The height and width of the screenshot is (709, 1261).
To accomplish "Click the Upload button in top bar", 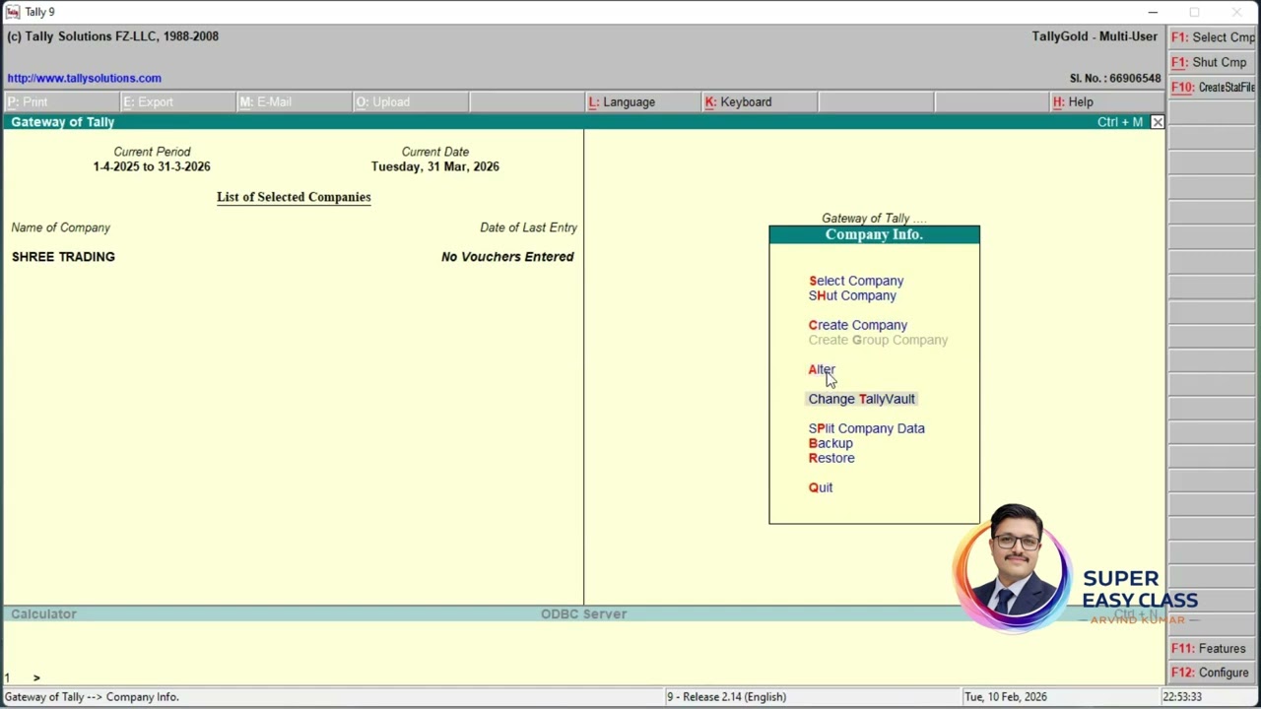I will click(410, 102).
